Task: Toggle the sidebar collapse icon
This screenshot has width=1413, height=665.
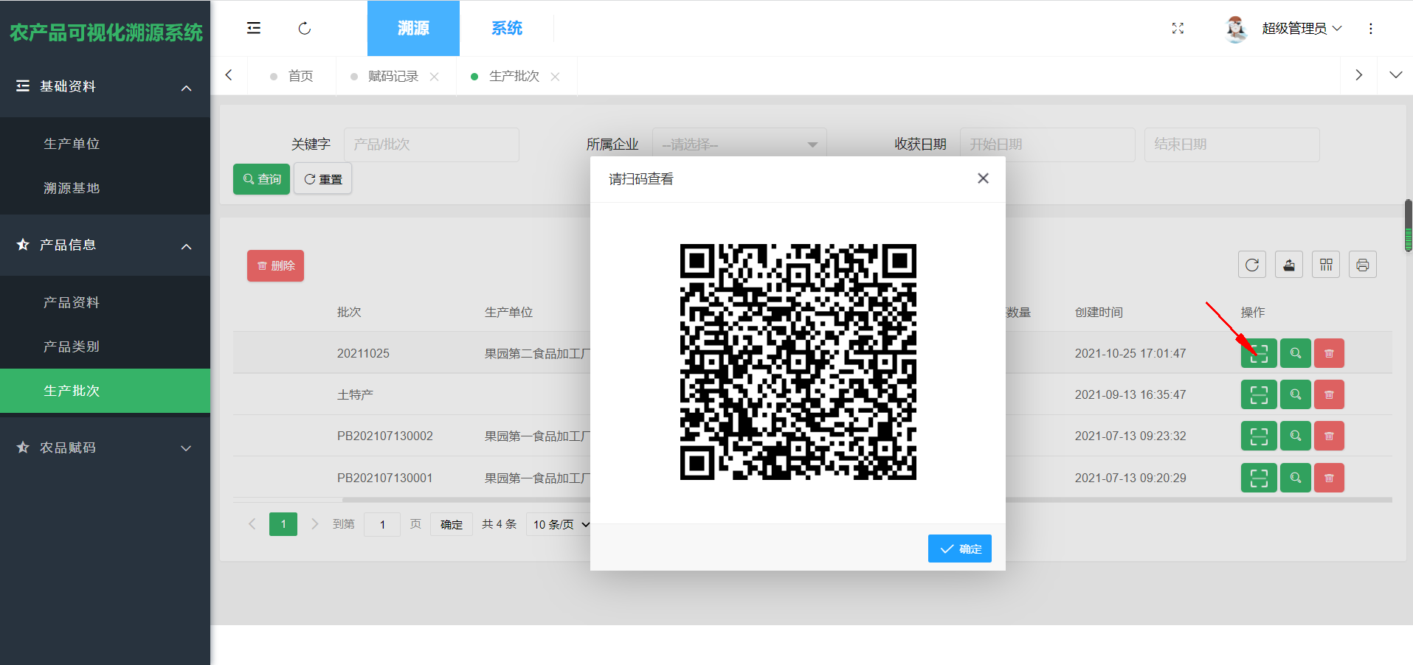Action: click(253, 28)
